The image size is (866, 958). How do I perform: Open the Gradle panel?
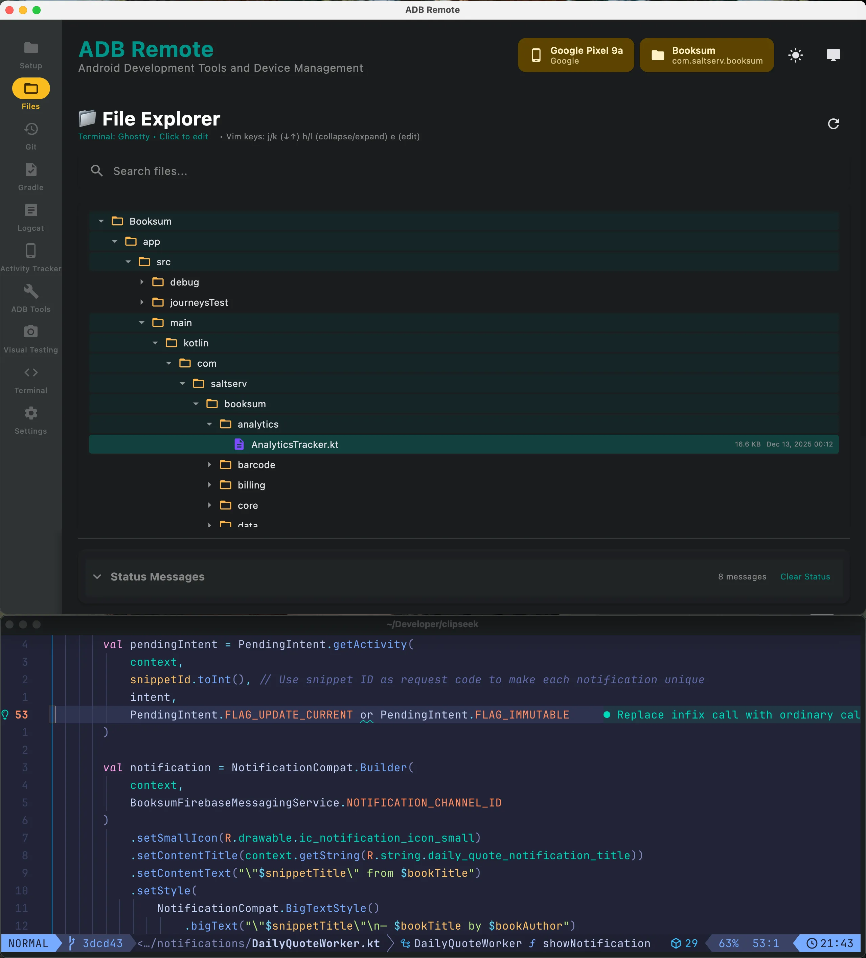(x=30, y=176)
